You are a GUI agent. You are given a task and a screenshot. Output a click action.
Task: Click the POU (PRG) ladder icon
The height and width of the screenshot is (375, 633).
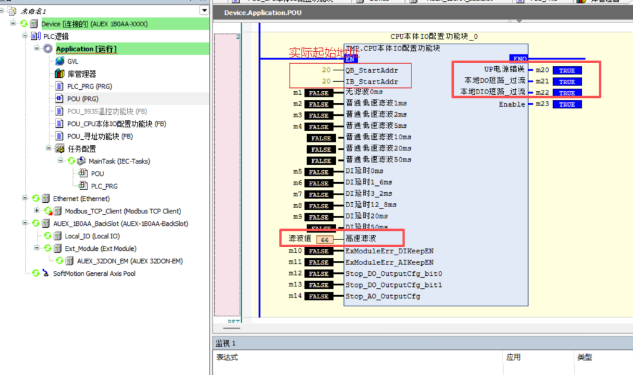pyautogui.click(x=59, y=99)
